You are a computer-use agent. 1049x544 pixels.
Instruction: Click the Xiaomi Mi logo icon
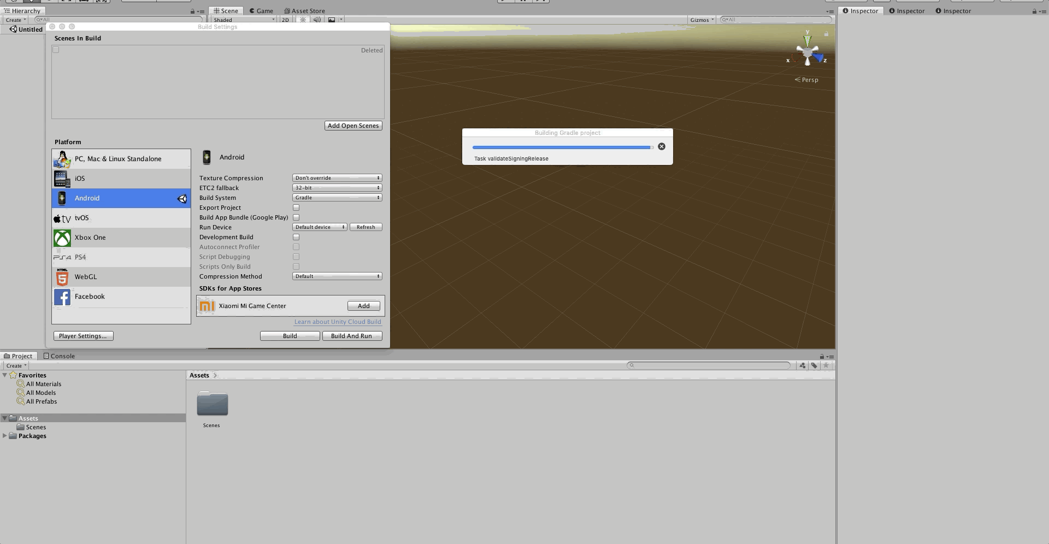tap(207, 306)
